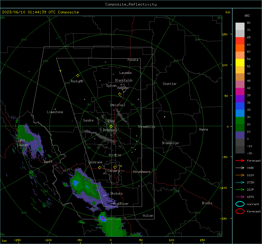The height and width of the screenshot is (244, 262).
Task: Click the 2023/06/10 01:44:39 UTC timestamp
Action: (40, 12)
